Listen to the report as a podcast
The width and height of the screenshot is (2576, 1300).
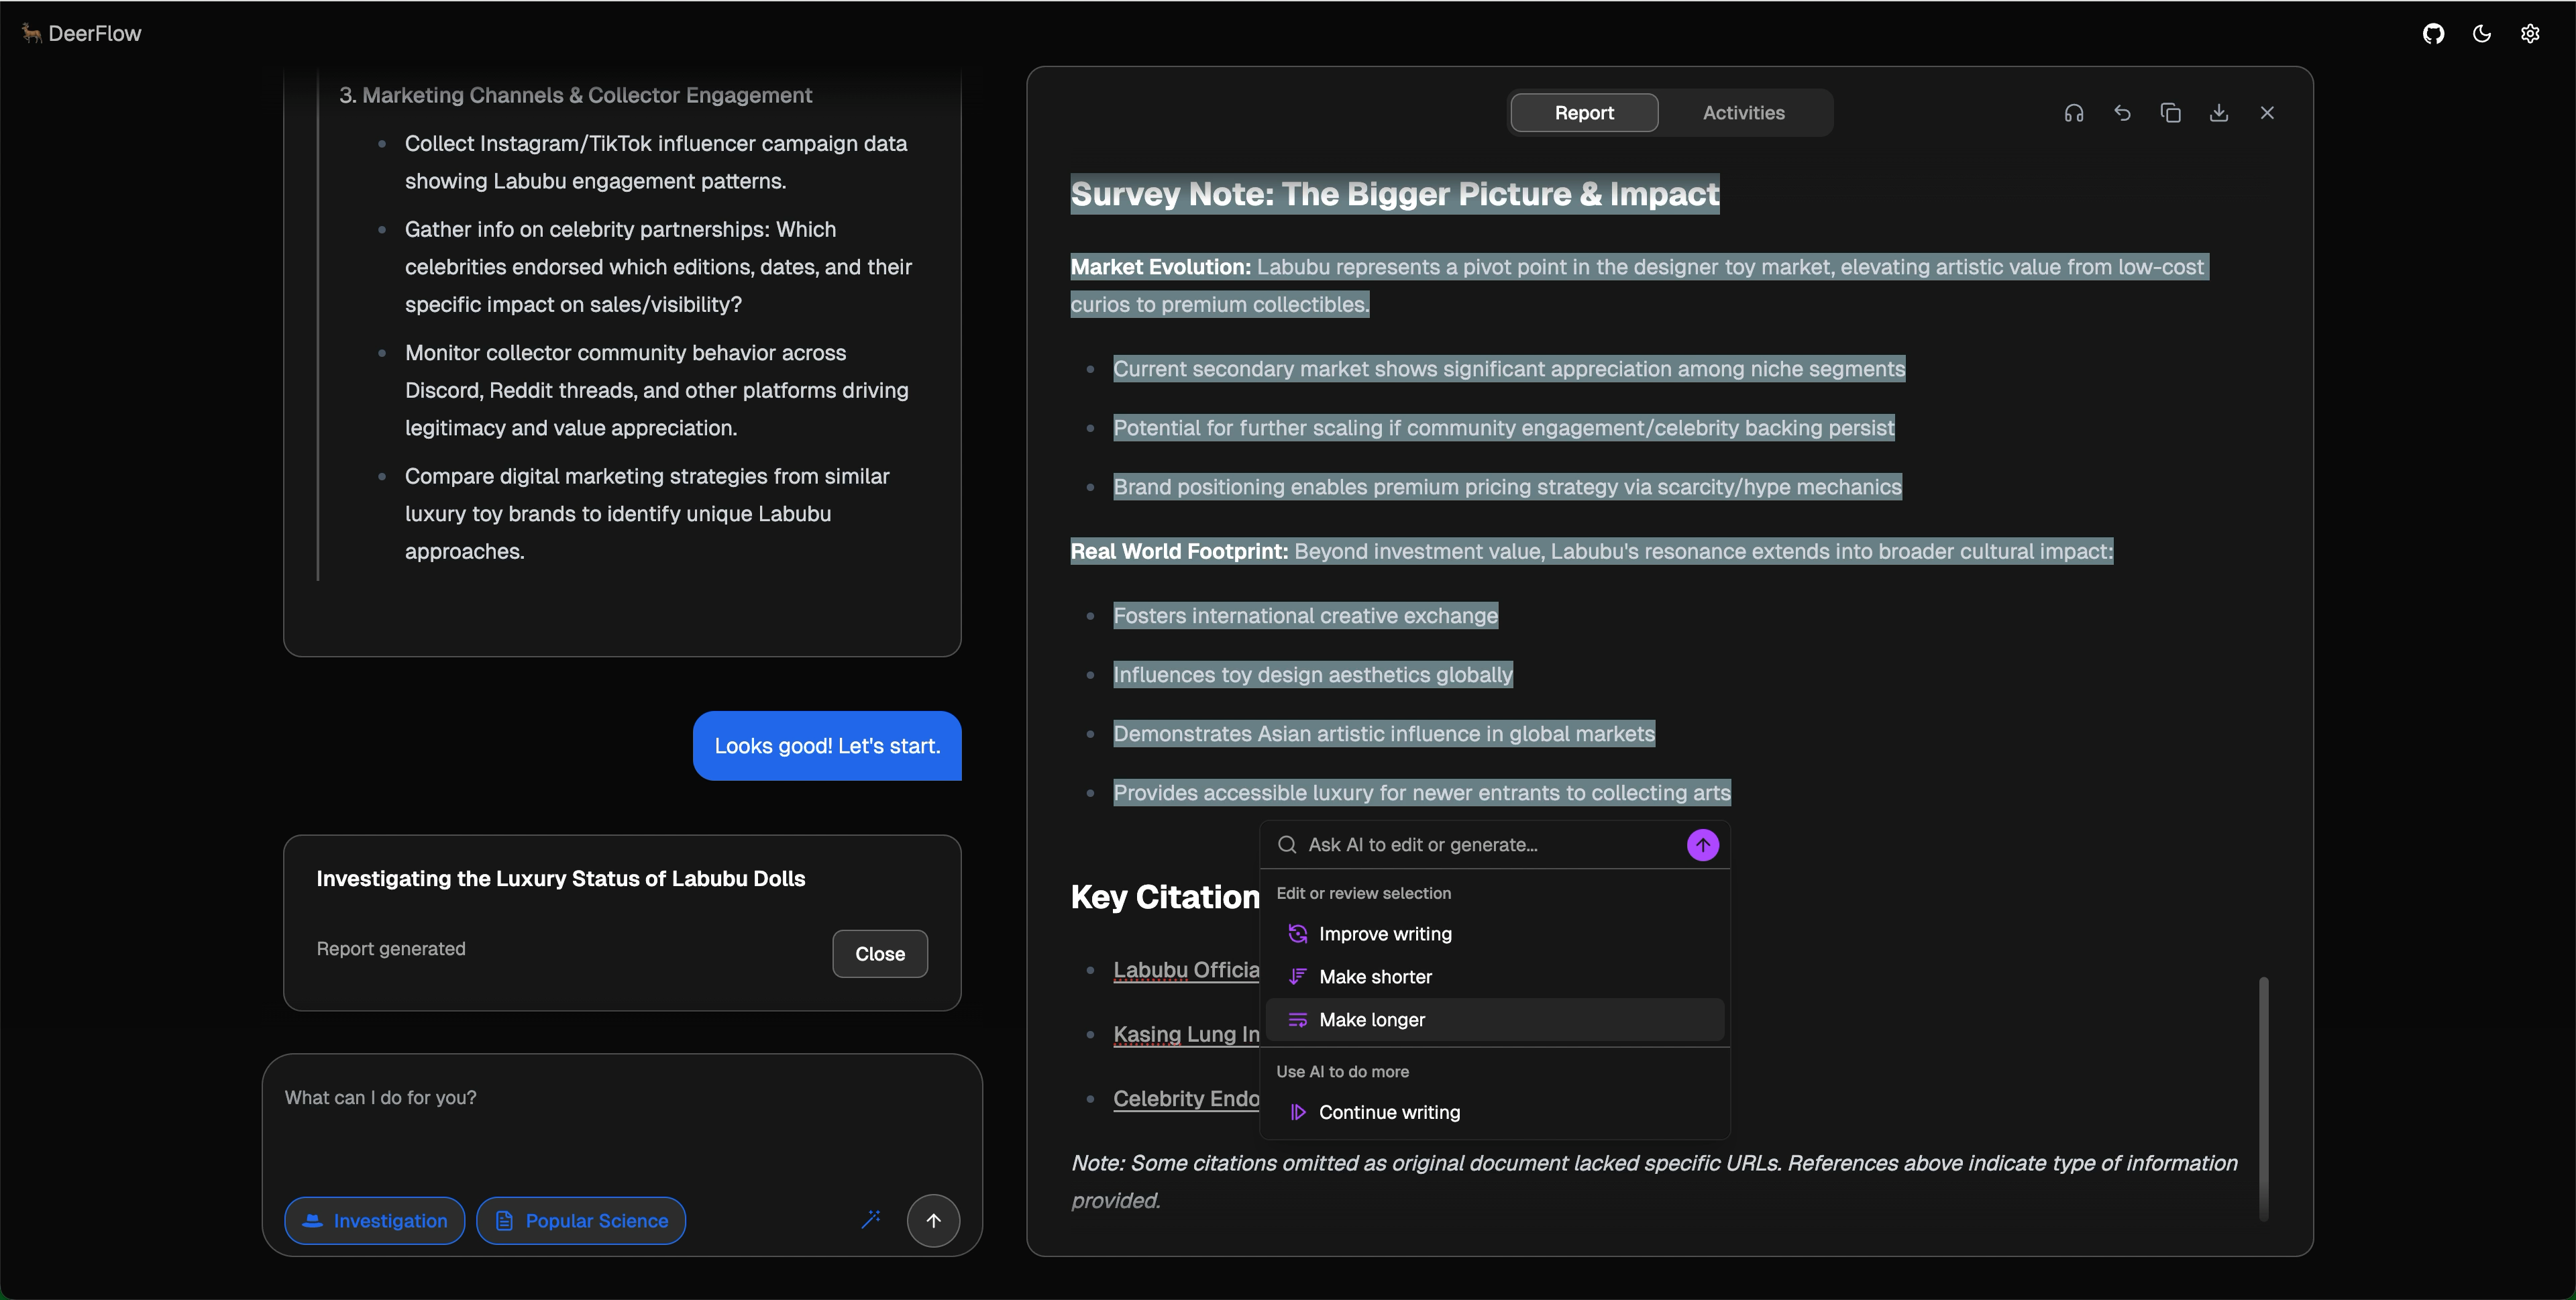pyautogui.click(x=2073, y=112)
